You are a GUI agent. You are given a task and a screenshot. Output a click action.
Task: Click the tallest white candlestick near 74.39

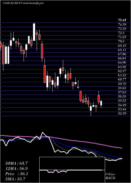click(34, 32)
